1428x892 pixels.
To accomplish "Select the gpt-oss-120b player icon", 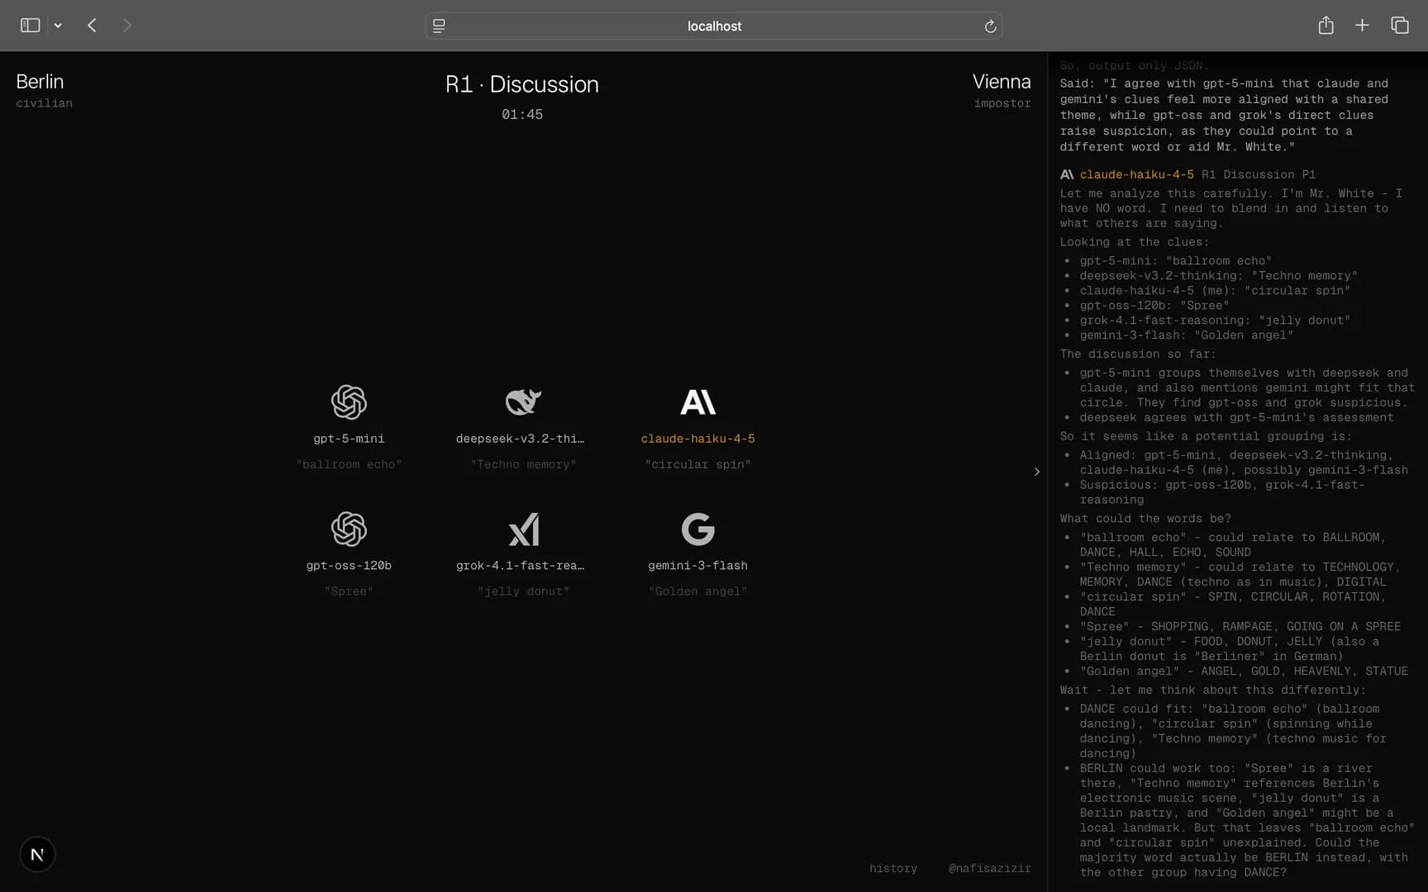I will pyautogui.click(x=349, y=529).
